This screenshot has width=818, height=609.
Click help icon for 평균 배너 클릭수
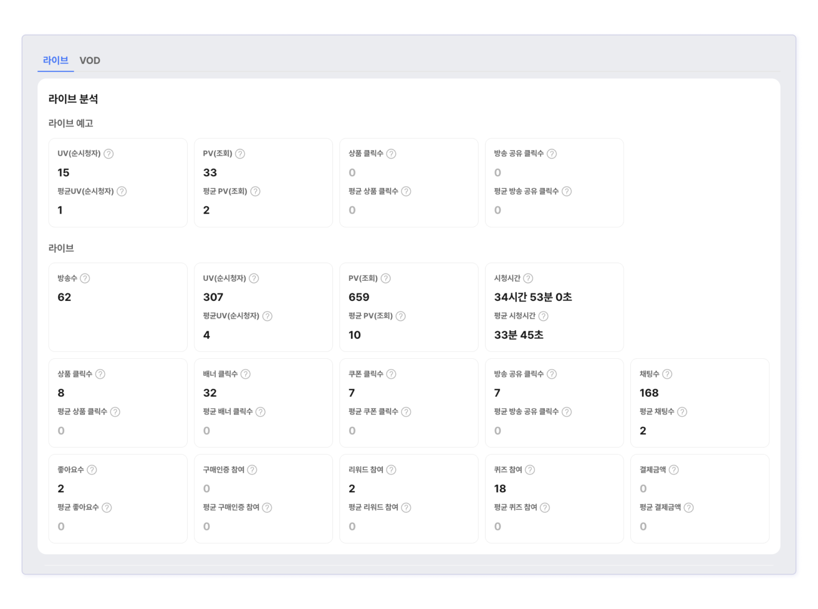260,412
